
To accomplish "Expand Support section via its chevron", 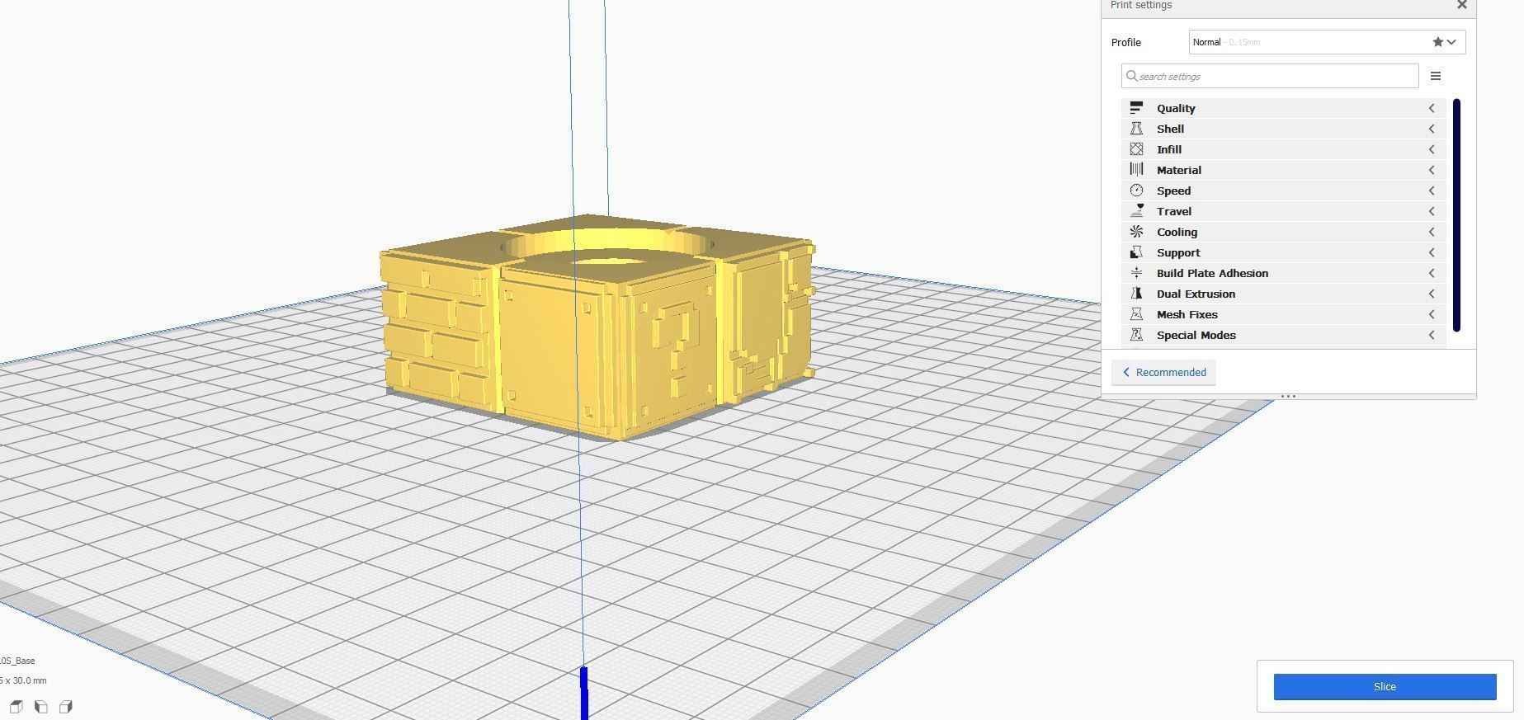I will [1432, 252].
